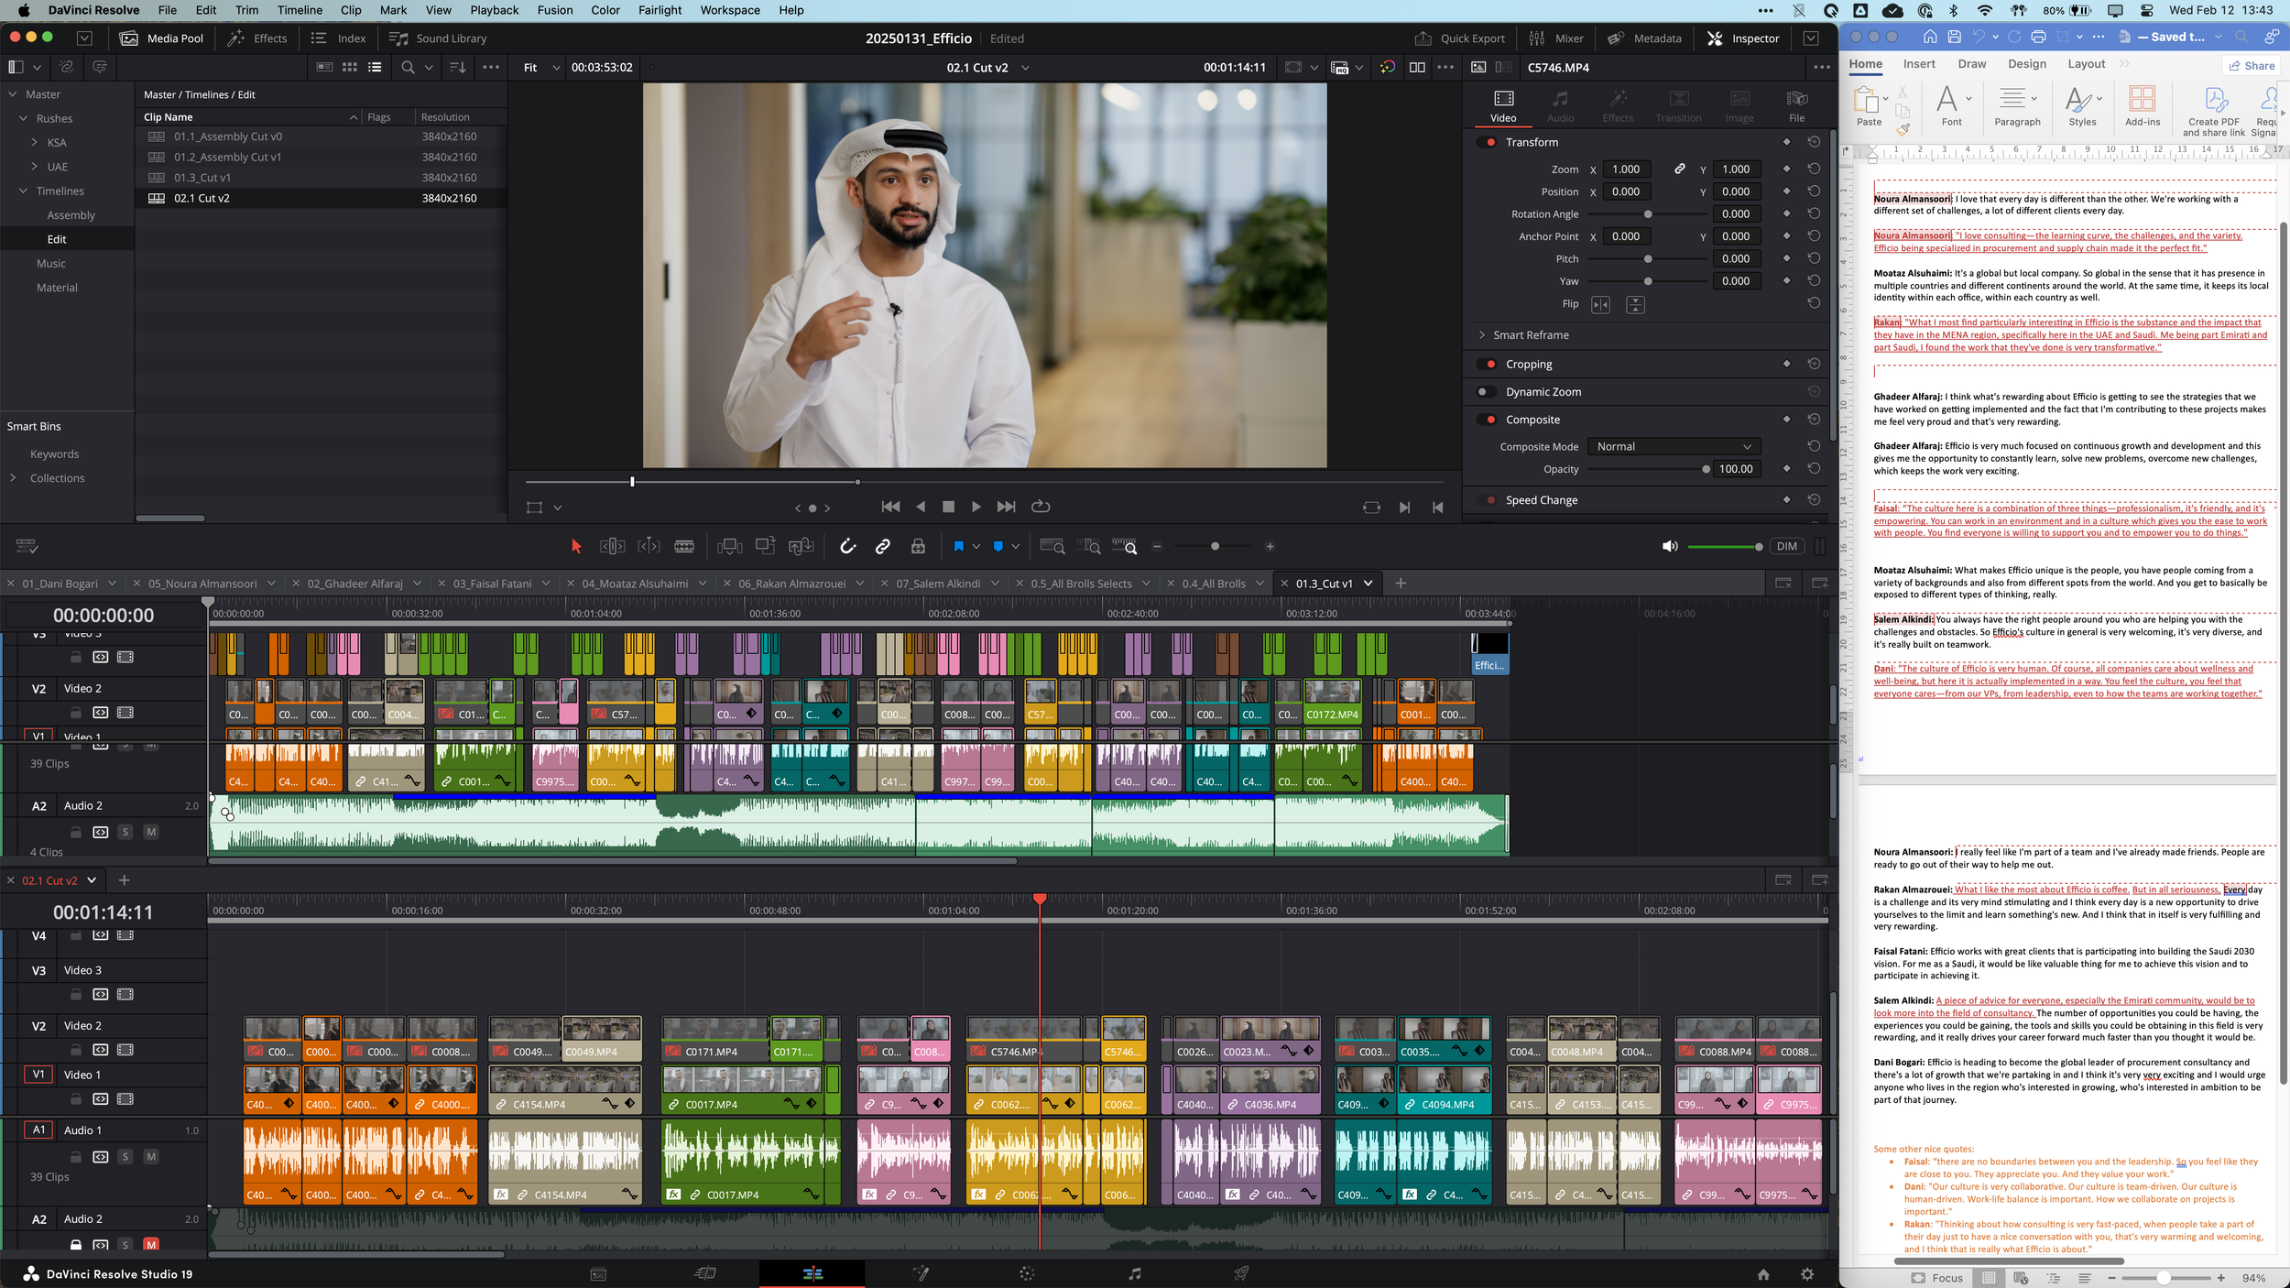Activate the Dynamic Trim Mode tool
2290x1288 pixels.
649,547
